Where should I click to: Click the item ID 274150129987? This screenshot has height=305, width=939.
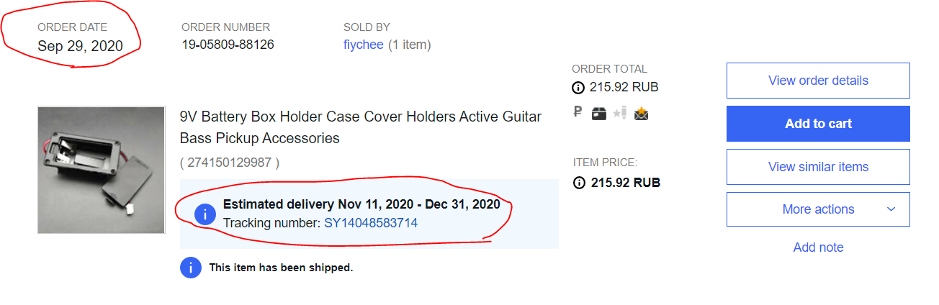230,163
